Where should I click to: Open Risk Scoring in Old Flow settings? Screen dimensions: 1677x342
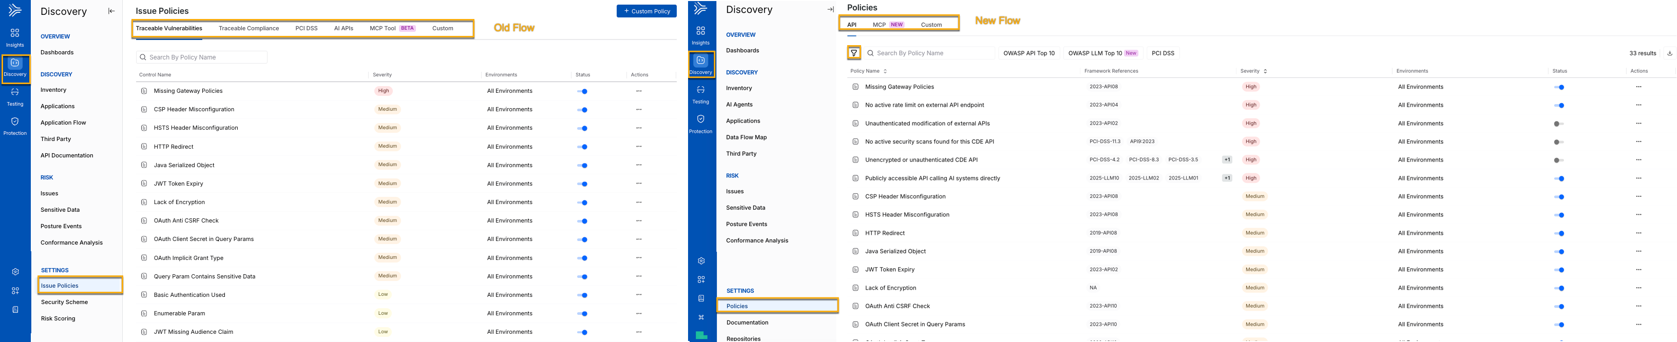(58, 318)
